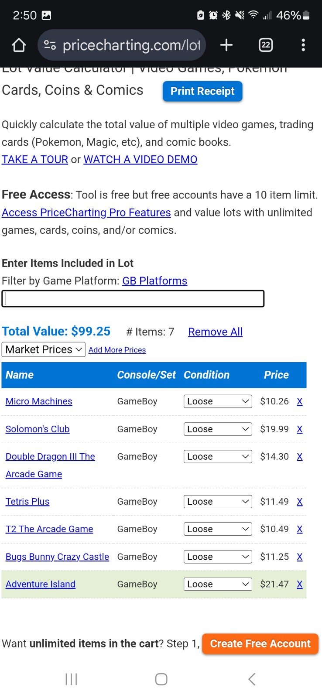Remove Micro Machines with its X
Viewport: 322px width, 698px height.
click(299, 401)
